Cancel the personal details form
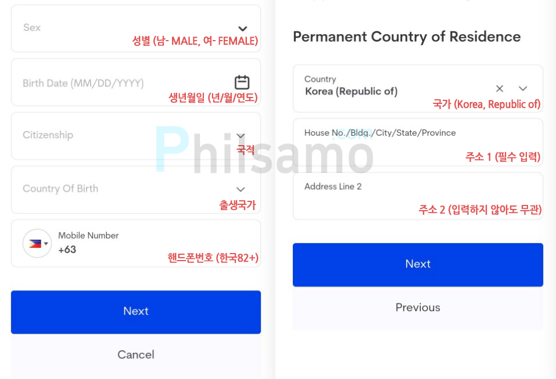 136,355
